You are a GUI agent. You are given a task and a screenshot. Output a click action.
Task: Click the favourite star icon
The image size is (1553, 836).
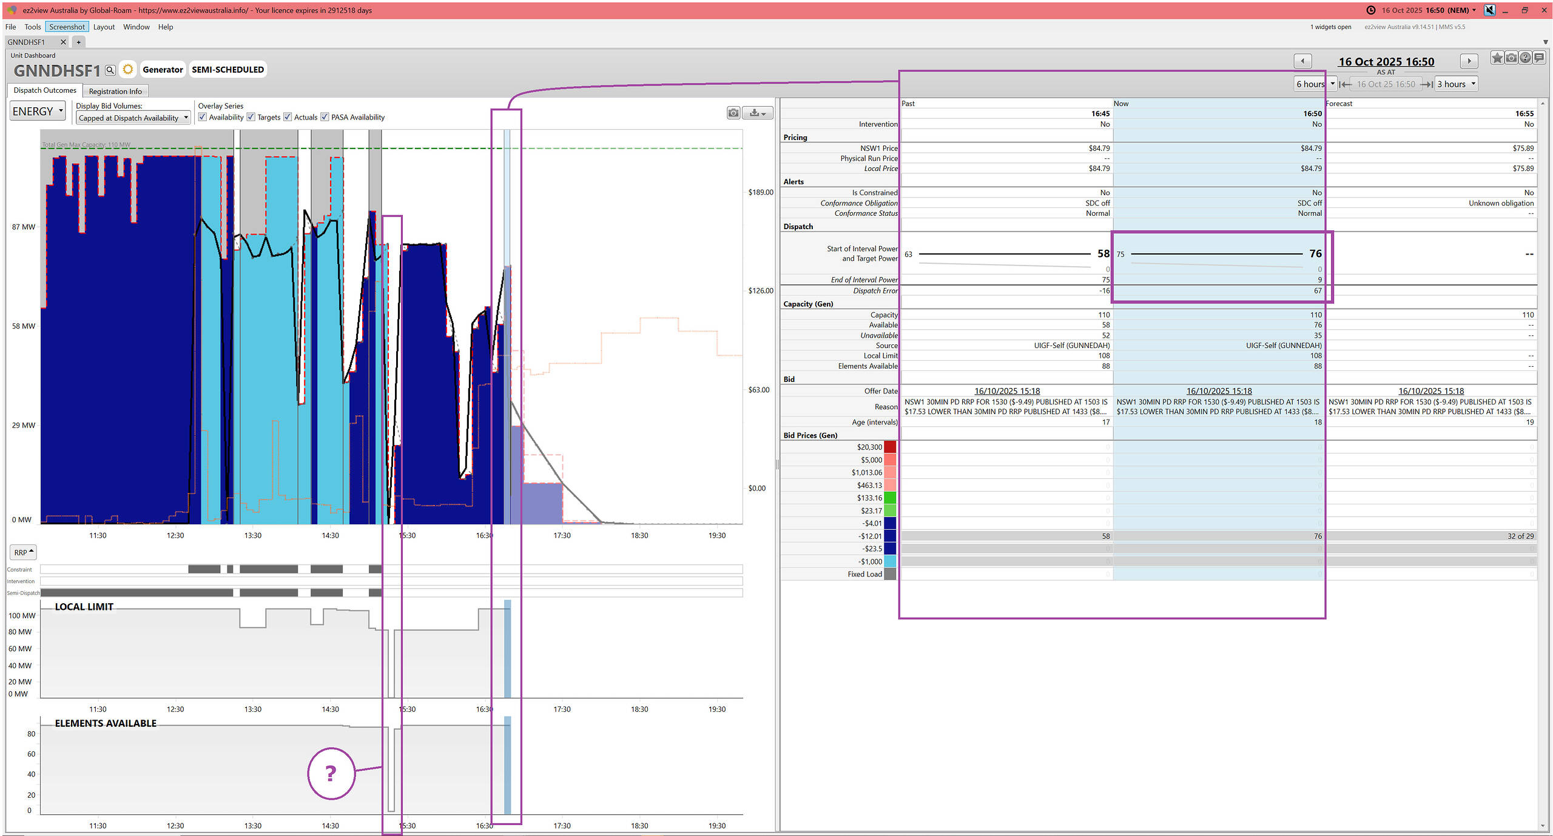[x=1497, y=58]
